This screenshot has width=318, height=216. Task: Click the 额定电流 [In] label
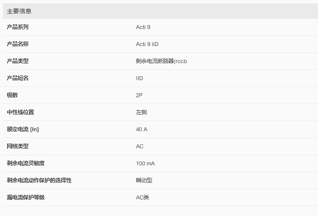point(23,130)
